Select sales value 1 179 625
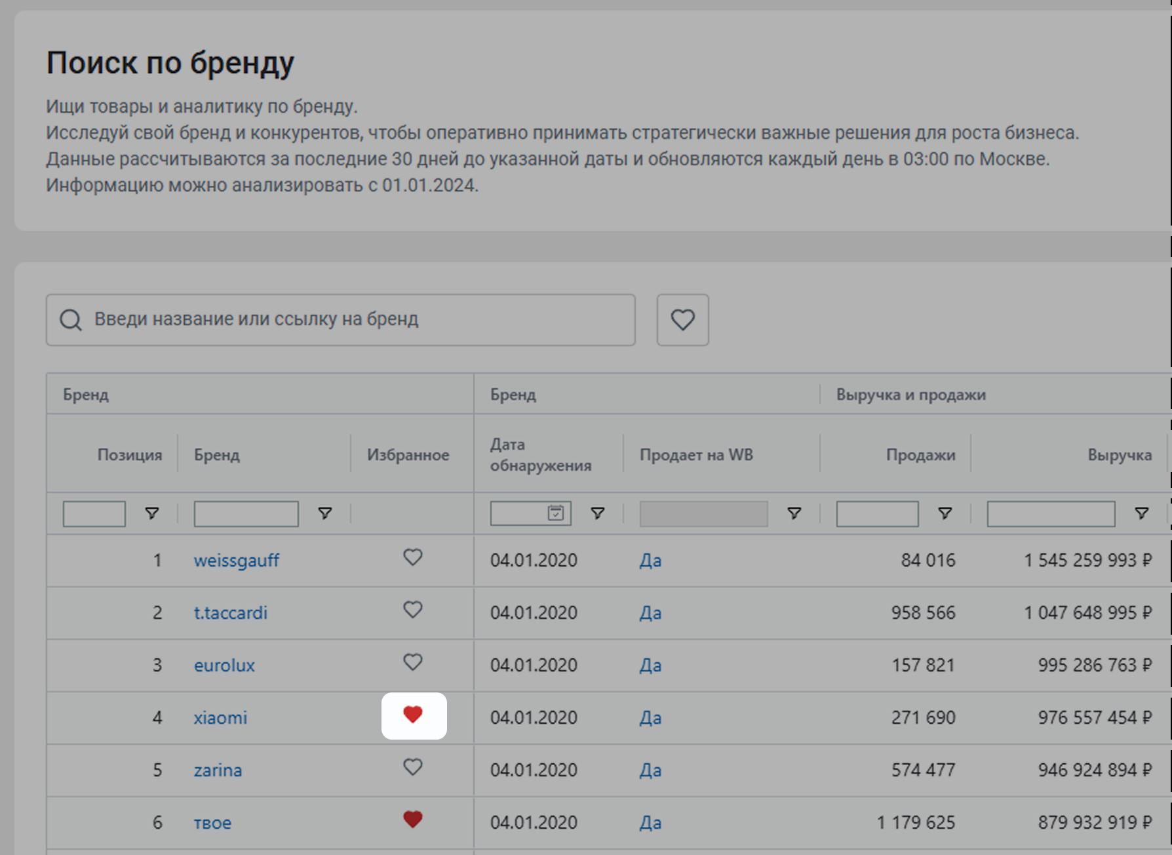1172x855 pixels. pos(916,823)
